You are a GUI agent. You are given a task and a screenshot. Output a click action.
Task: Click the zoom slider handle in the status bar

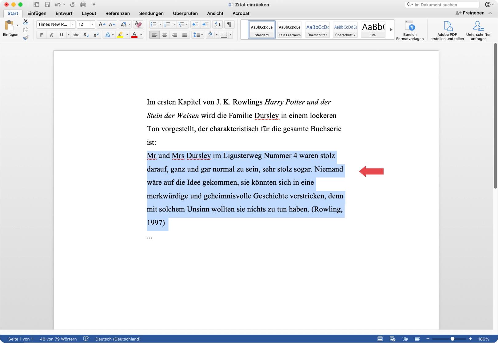coord(452,339)
